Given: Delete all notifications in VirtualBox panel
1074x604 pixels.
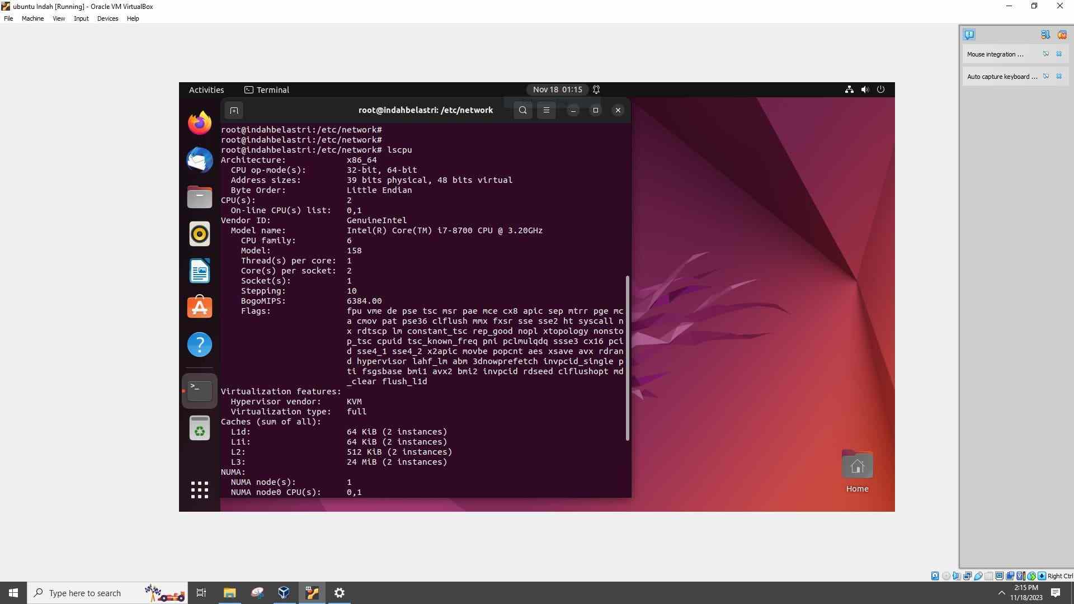Looking at the screenshot, I should click(x=1062, y=35).
